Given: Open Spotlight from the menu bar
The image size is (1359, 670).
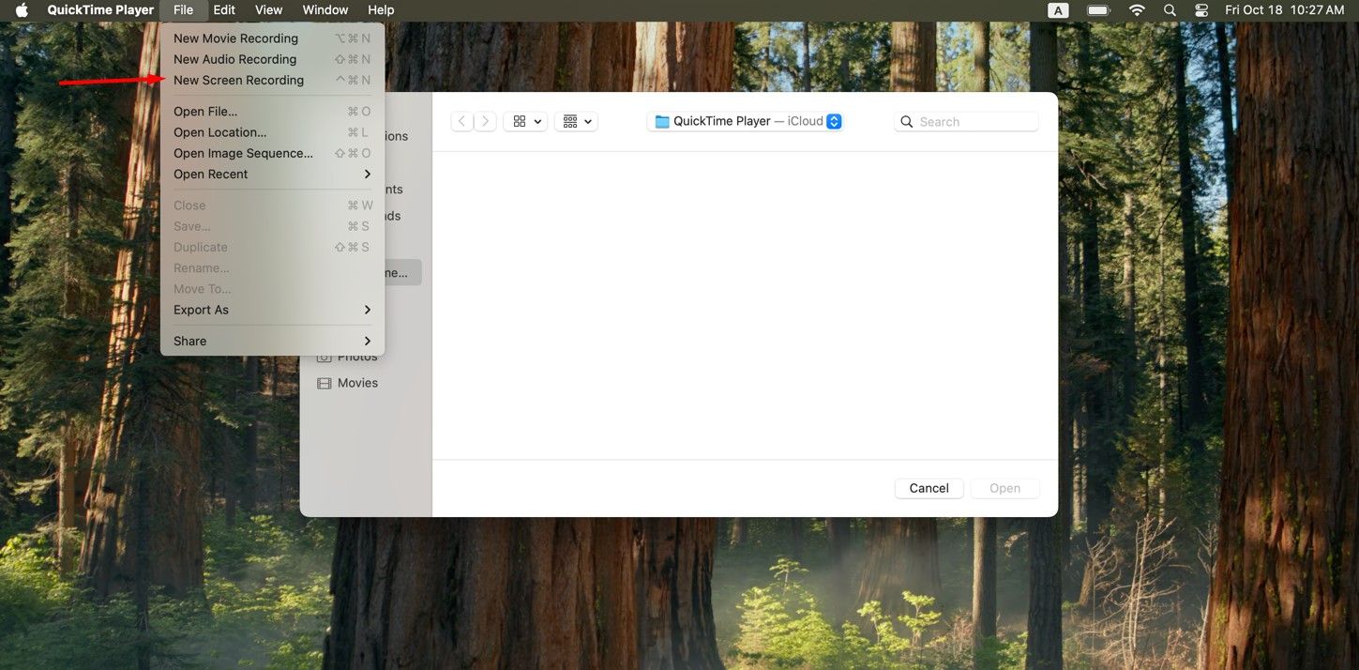Looking at the screenshot, I should pos(1169,9).
